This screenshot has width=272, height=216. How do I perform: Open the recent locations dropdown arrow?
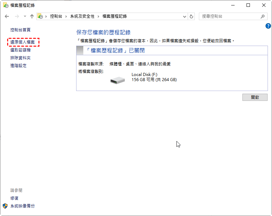click(x=25, y=16)
